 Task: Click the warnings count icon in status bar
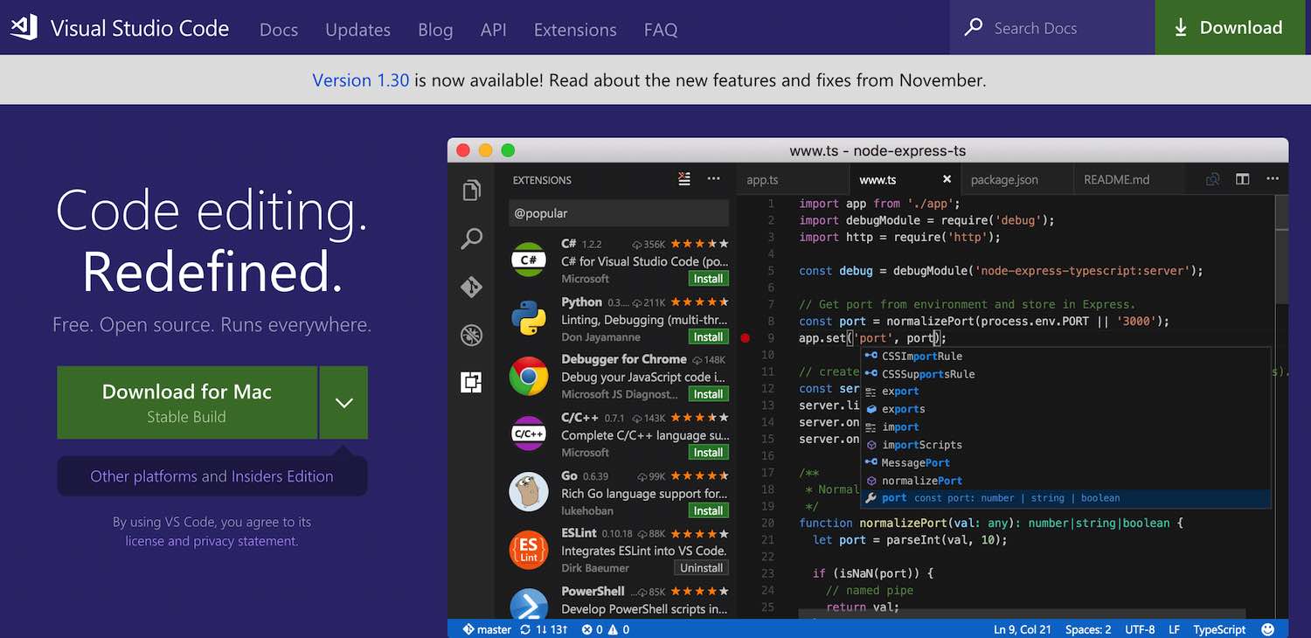tap(614, 629)
